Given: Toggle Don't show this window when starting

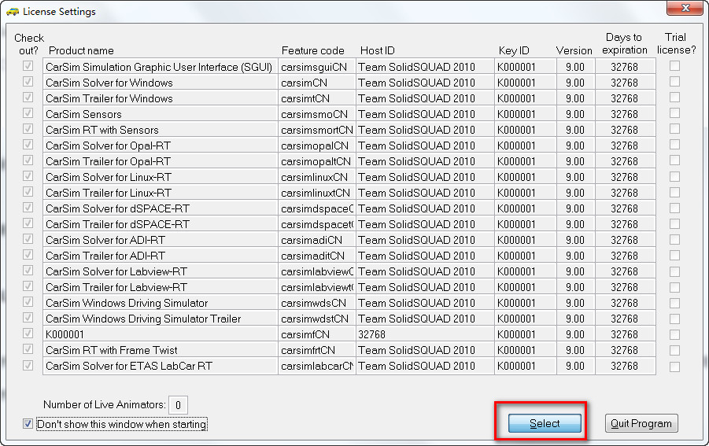Looking at the screenshot, I should pos(28,424).
